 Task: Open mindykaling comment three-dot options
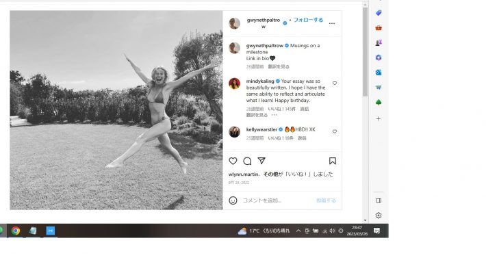coord(274,115)
